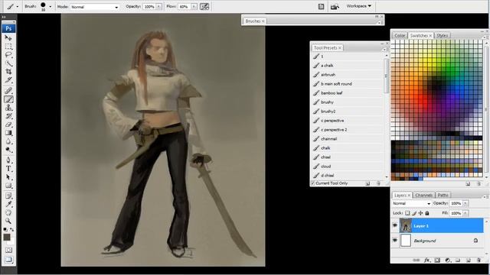490x275 pixels.
Task: Click the Go to Bridge icon
Action: point(335,7)
